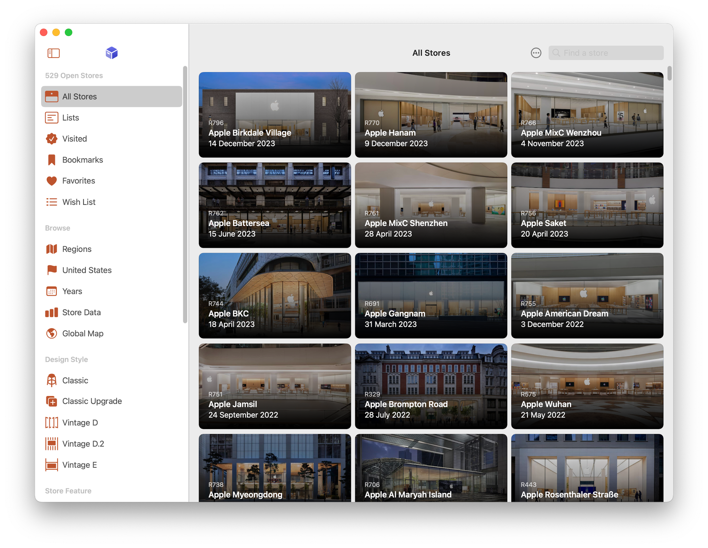708x548 pixels.
Task: Click the purple 3D cube icon
Action: coord(112,53)
